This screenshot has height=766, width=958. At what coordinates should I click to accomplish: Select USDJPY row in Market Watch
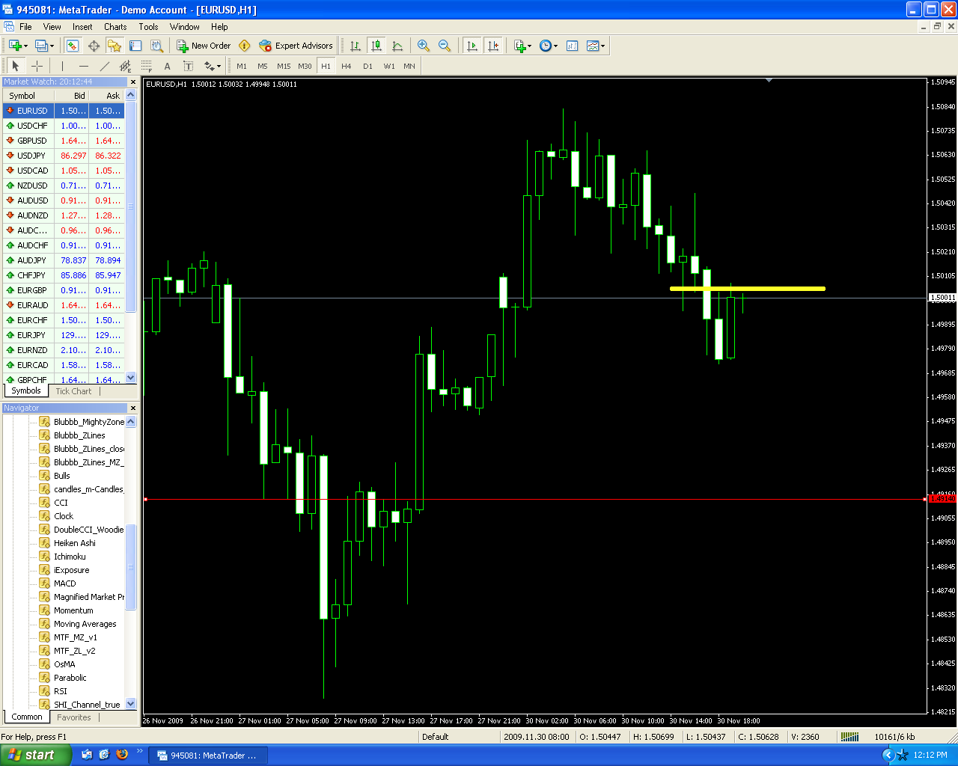[x=64, y=156]
